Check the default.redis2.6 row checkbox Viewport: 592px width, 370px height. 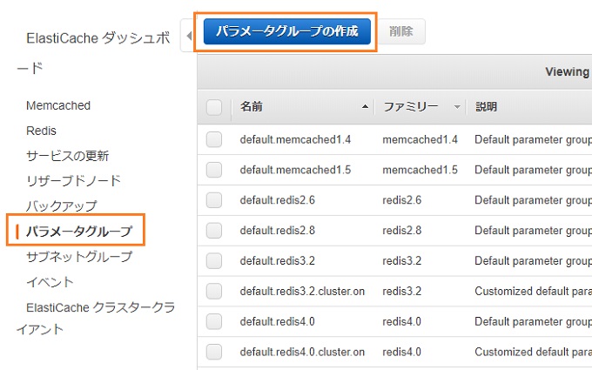pos(214,200)
